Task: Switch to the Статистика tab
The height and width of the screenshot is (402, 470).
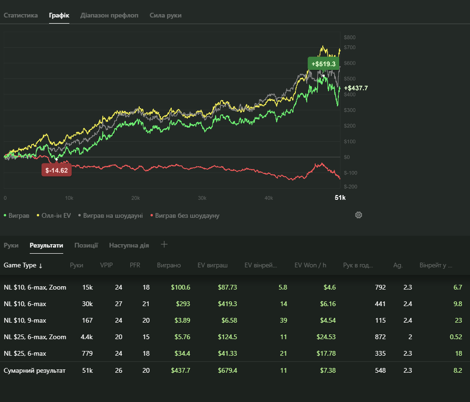Action: pos(21,15)
